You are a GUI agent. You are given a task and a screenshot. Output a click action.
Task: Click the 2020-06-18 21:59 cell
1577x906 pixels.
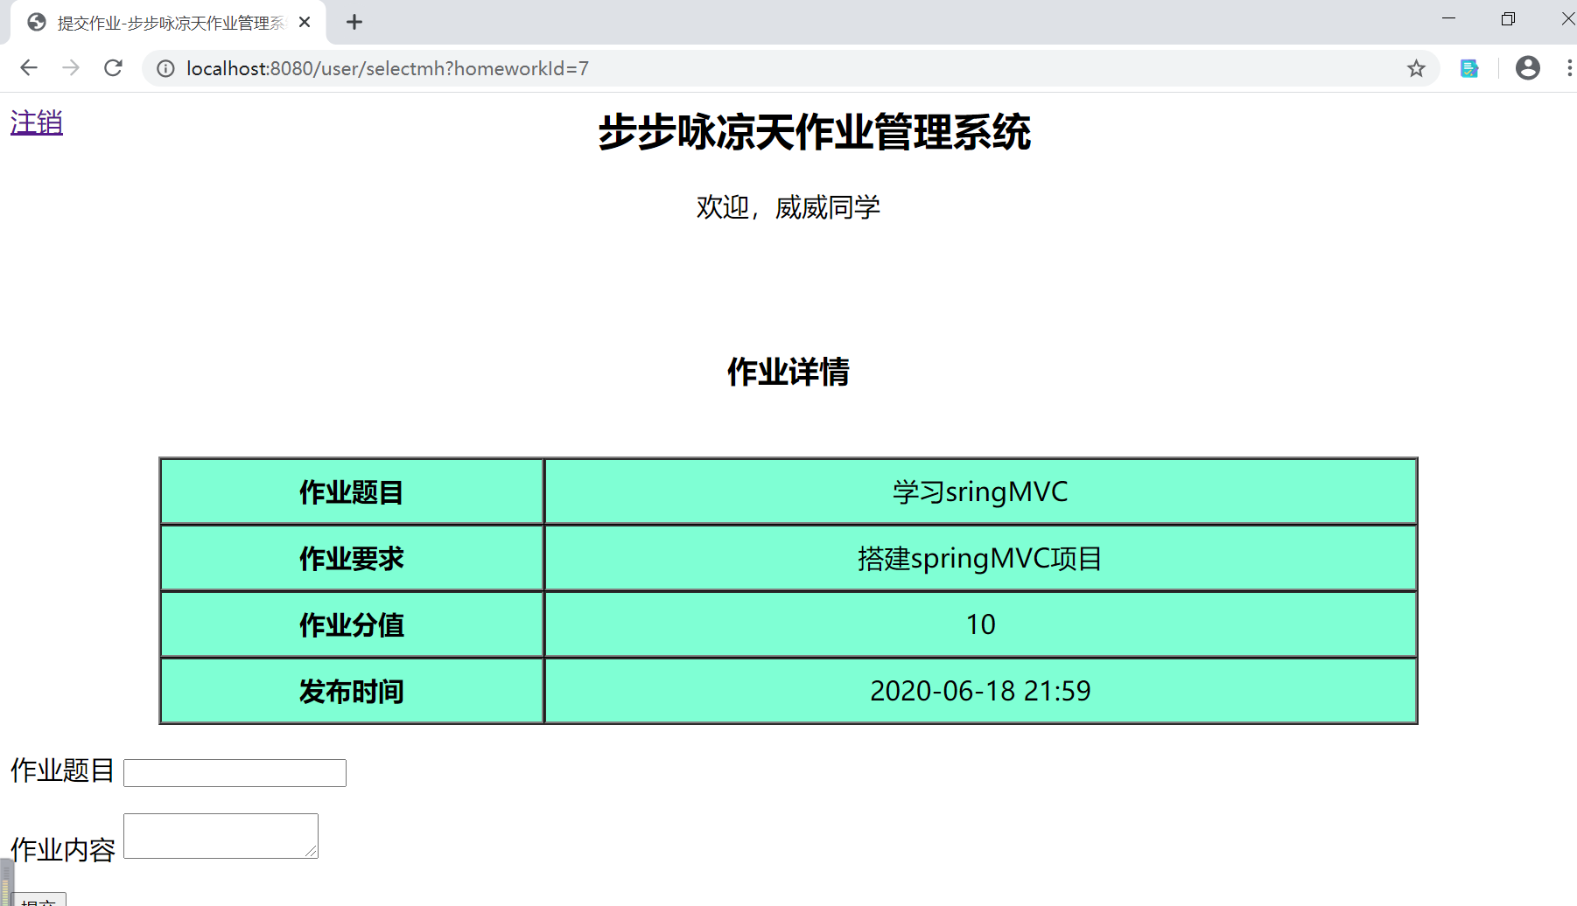980,691
